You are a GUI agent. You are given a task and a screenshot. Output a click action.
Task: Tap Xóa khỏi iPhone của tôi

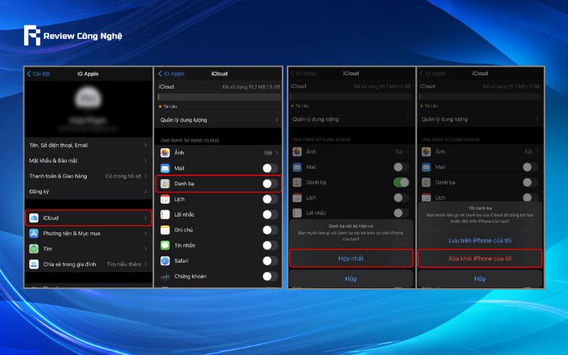(480, 258)
